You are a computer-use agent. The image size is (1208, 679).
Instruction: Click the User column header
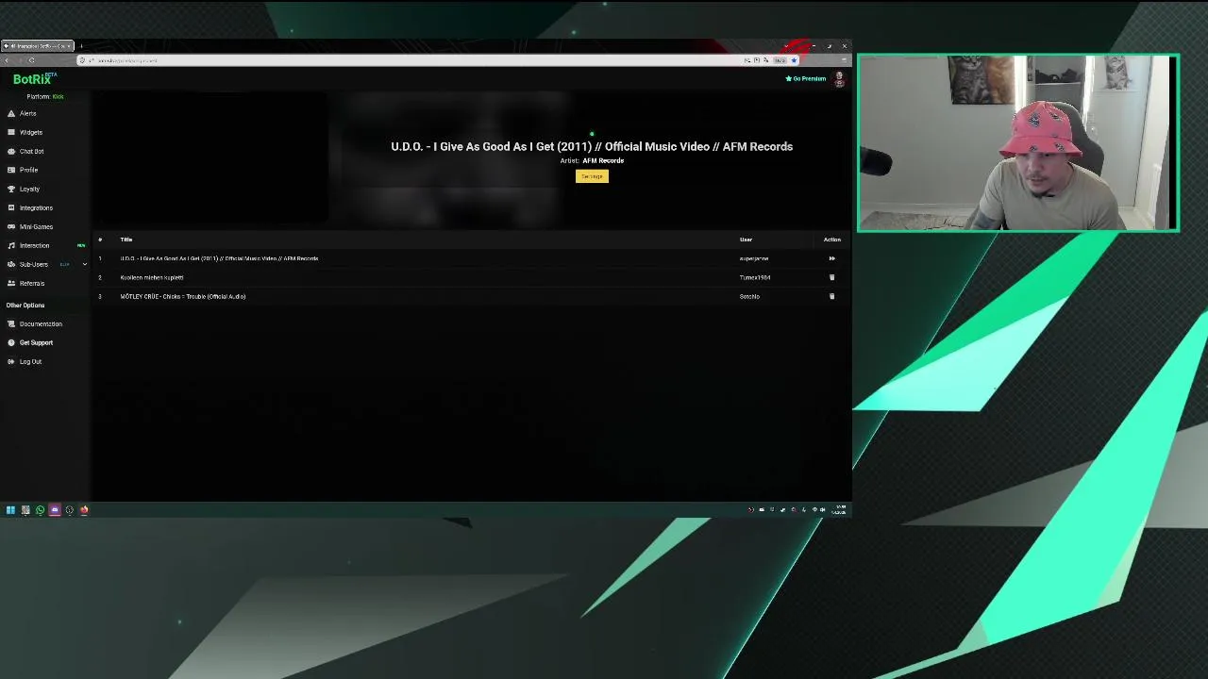(746, 240)
